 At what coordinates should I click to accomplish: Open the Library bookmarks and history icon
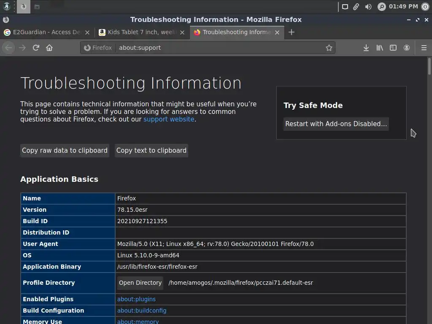coord(380,48)
